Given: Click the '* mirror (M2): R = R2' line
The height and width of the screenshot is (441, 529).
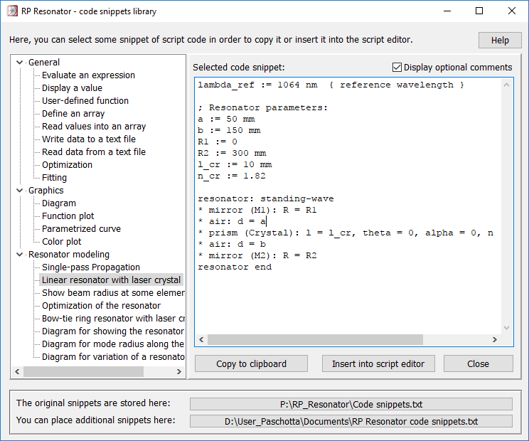Looking at the screenshot, I should (257, 255).
